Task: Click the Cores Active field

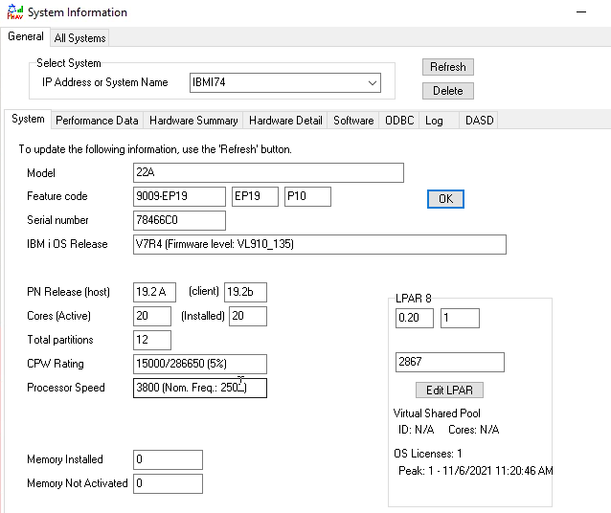Action: (x=152, y=316)
